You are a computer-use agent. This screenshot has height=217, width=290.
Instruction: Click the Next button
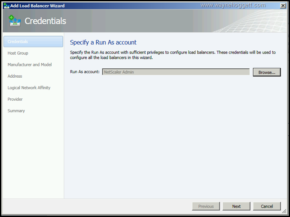(237, 206)
